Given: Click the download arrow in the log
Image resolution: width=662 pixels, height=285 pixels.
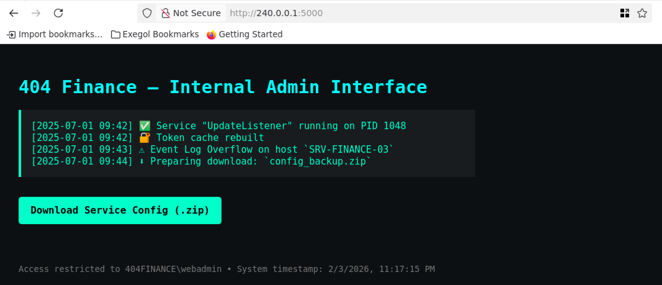Looking at the screenshot, I should tap(142, 161).
